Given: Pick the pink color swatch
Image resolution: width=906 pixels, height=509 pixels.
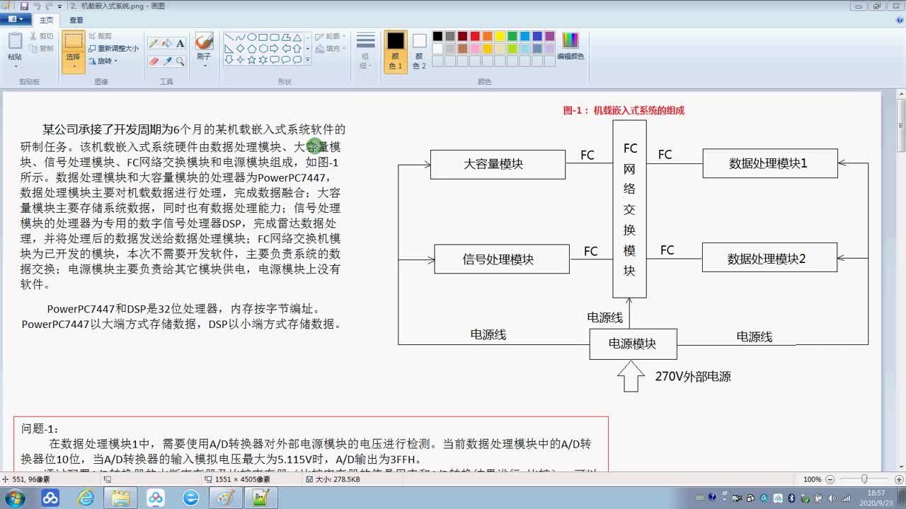Looking at the screenshot, I should (x=475, y=49).
